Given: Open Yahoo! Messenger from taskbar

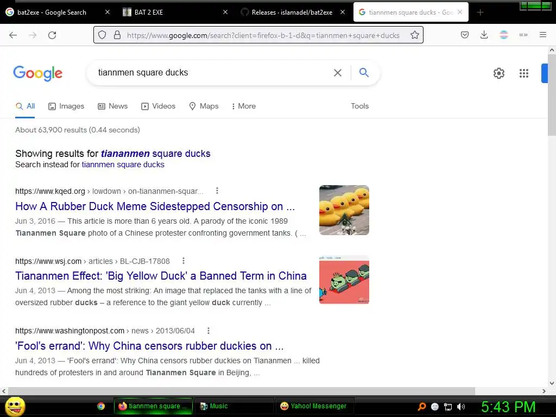Looking at the screenshot, I should 314,406.
